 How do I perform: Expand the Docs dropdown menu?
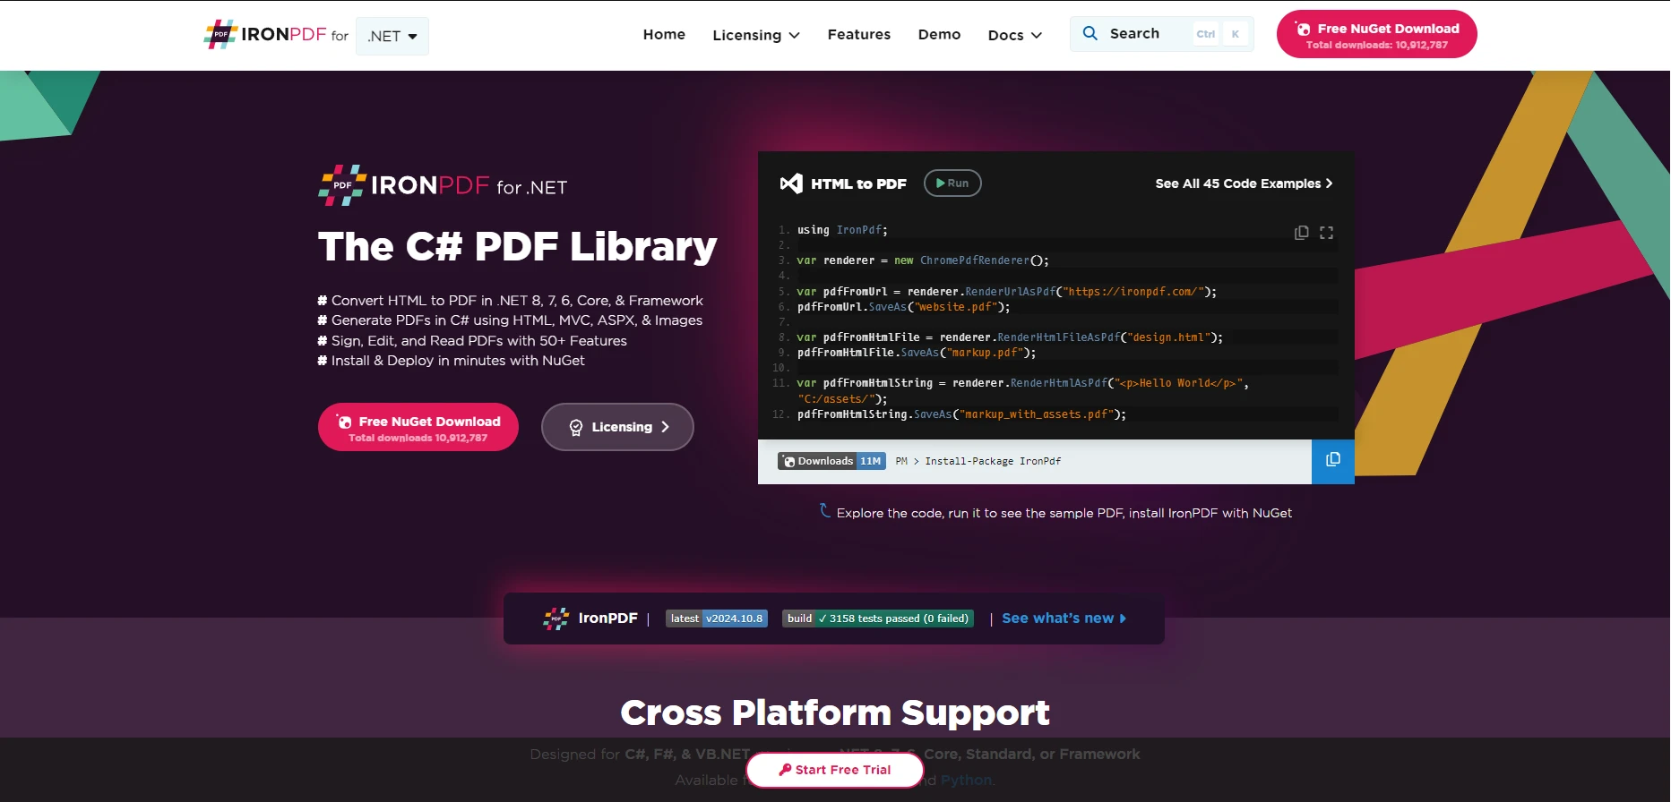coord(1014,35)
